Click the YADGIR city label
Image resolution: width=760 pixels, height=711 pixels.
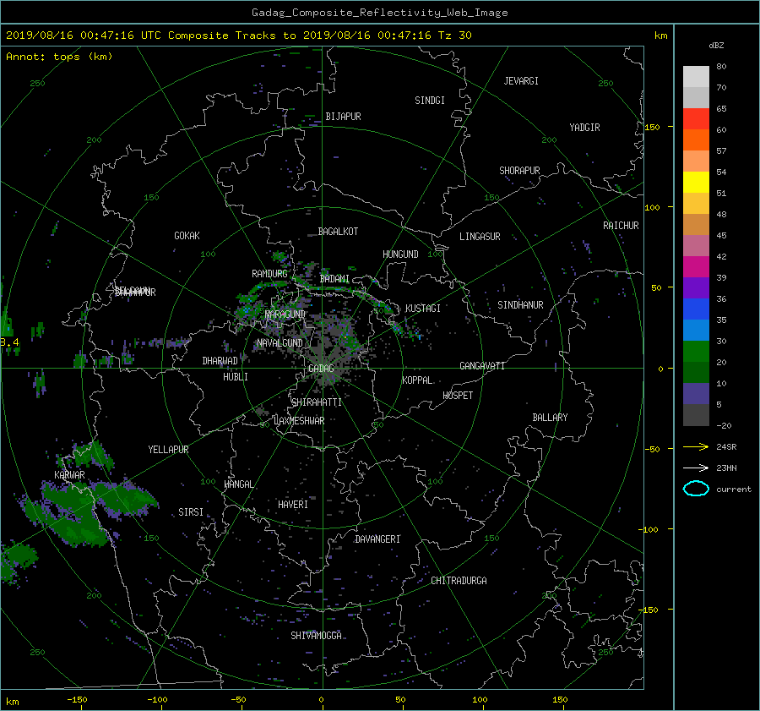[584, 128]
